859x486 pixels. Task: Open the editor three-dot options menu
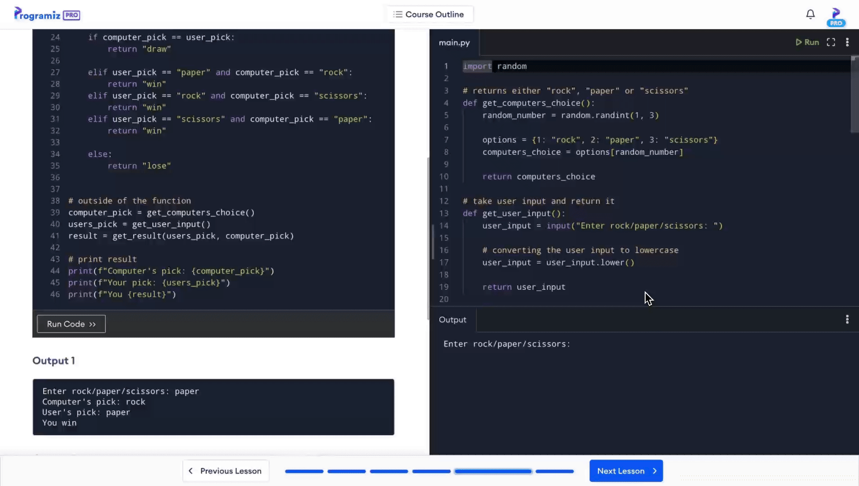[847, 42]
